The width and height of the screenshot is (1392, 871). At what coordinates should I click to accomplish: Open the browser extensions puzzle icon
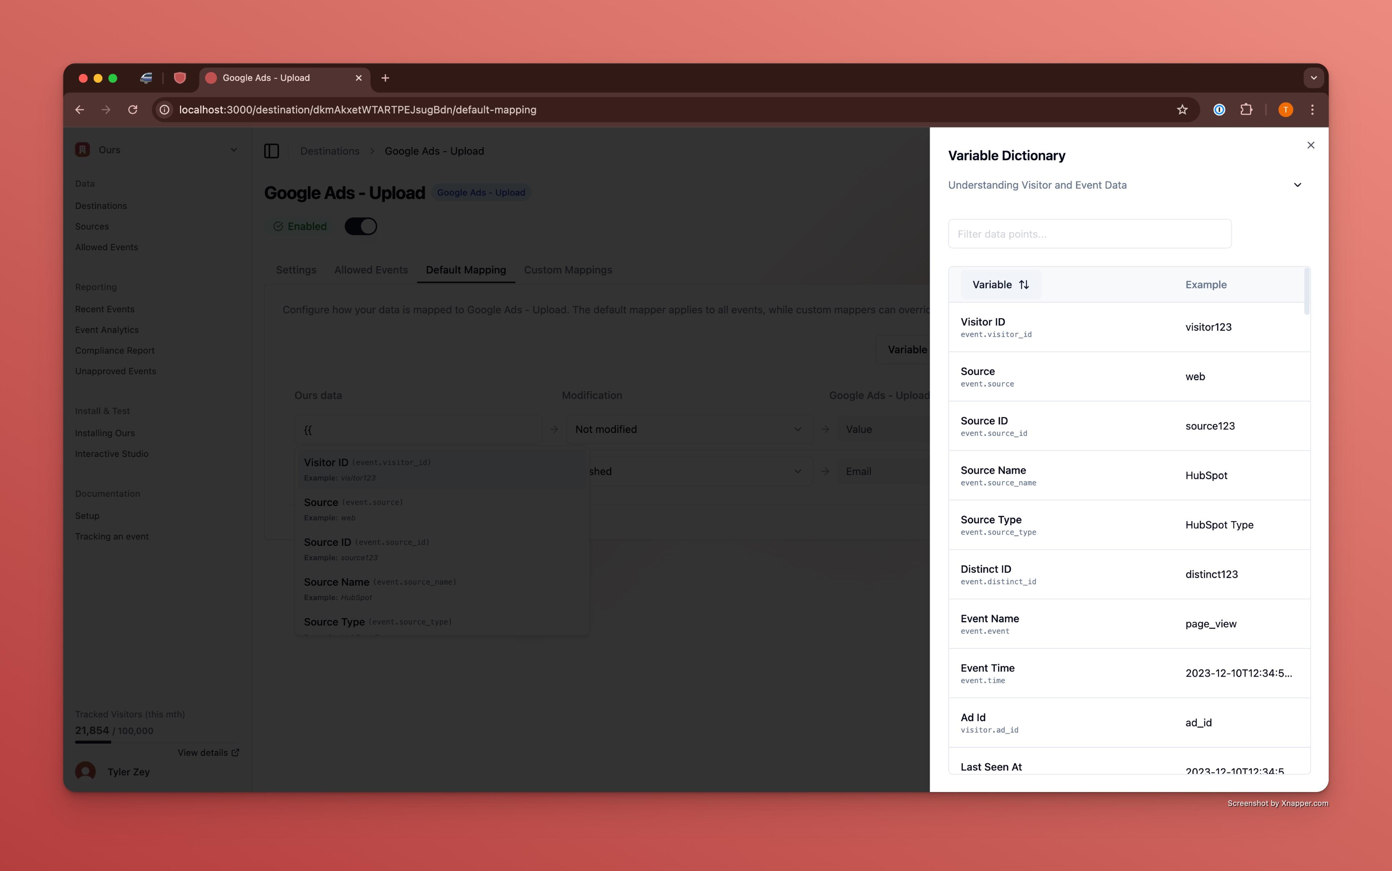pyautogui.click(x=1246, y=109)
